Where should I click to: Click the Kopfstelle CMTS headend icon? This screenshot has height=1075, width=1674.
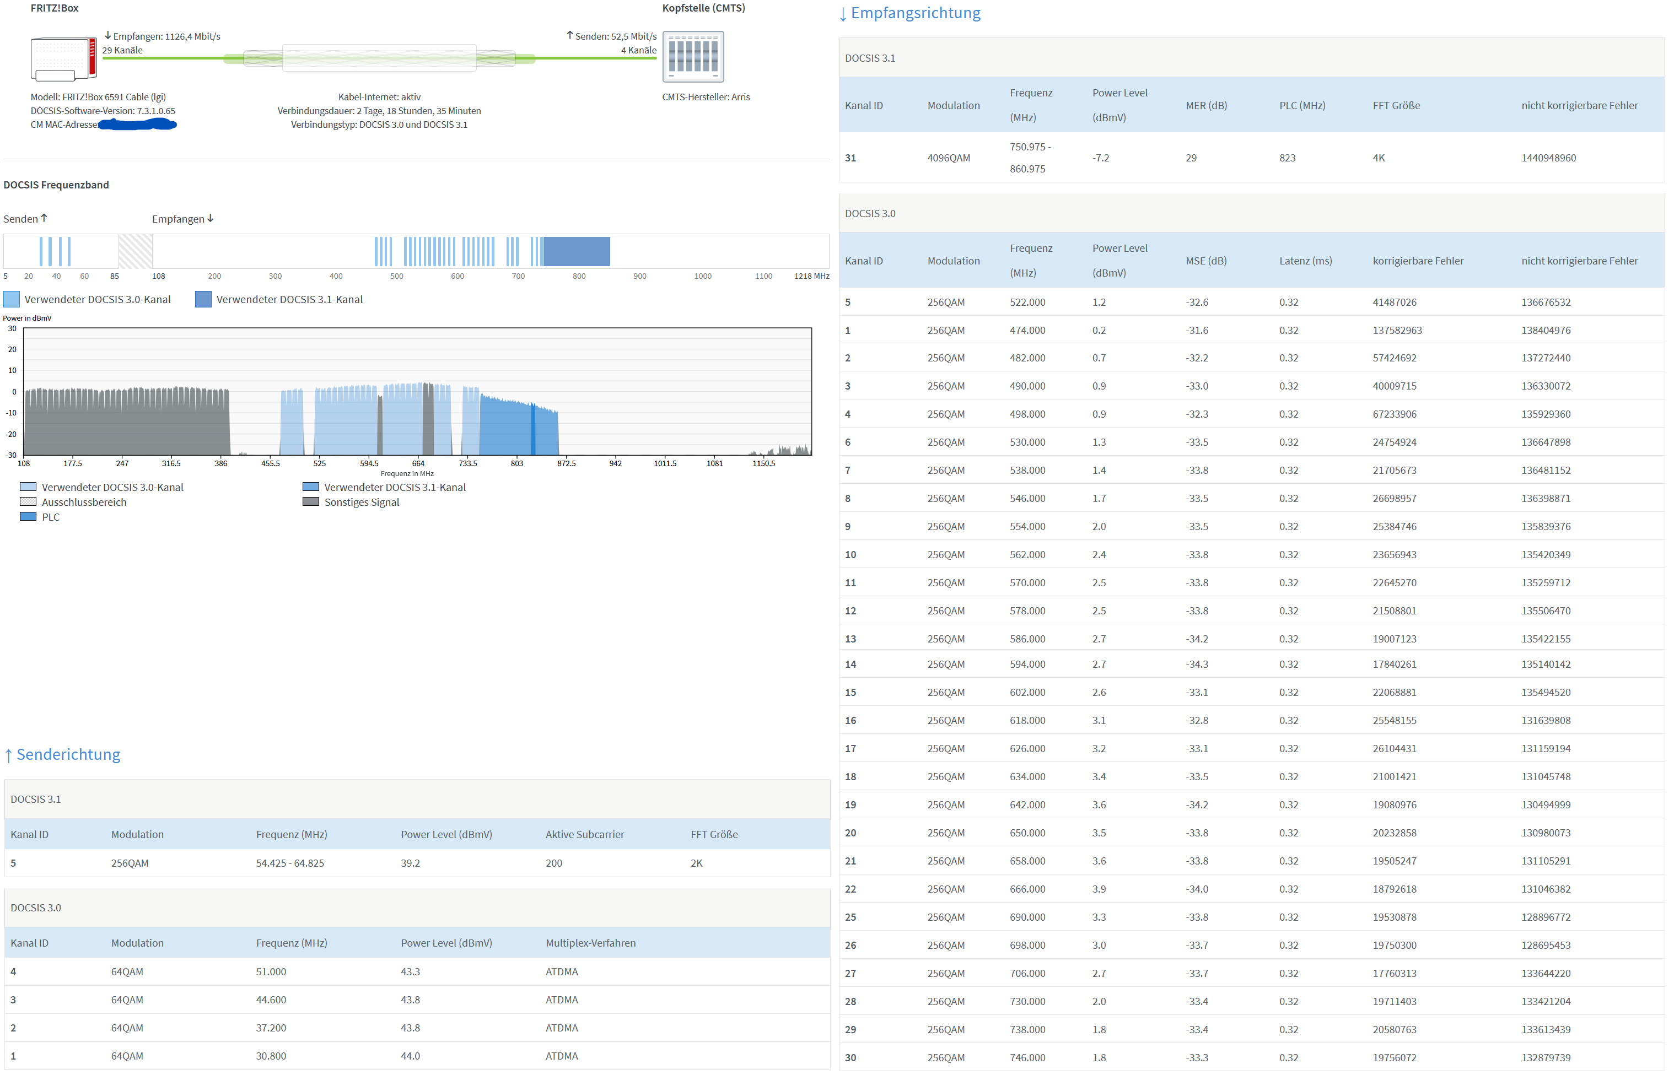[x=692, y=57]
